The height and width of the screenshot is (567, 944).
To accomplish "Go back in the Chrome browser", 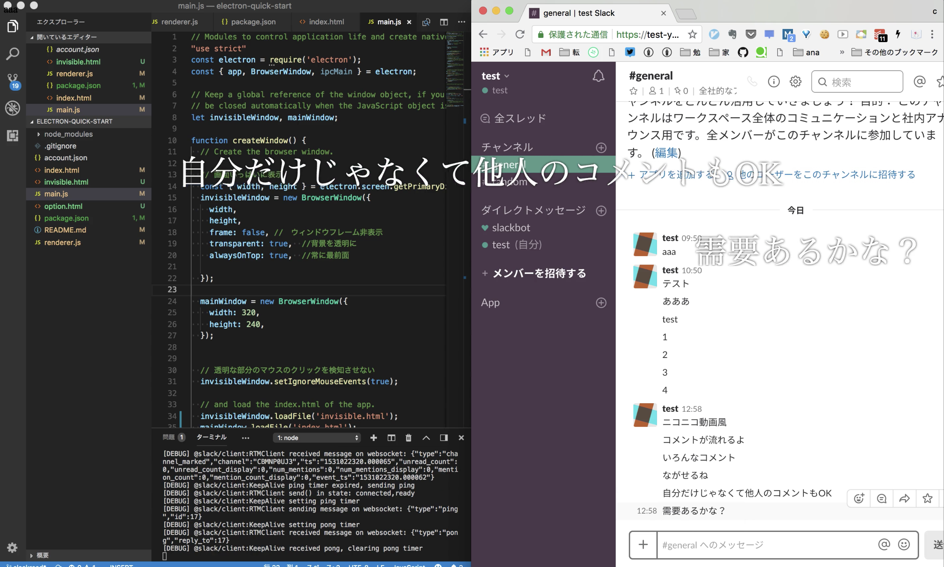I will 483,34.
